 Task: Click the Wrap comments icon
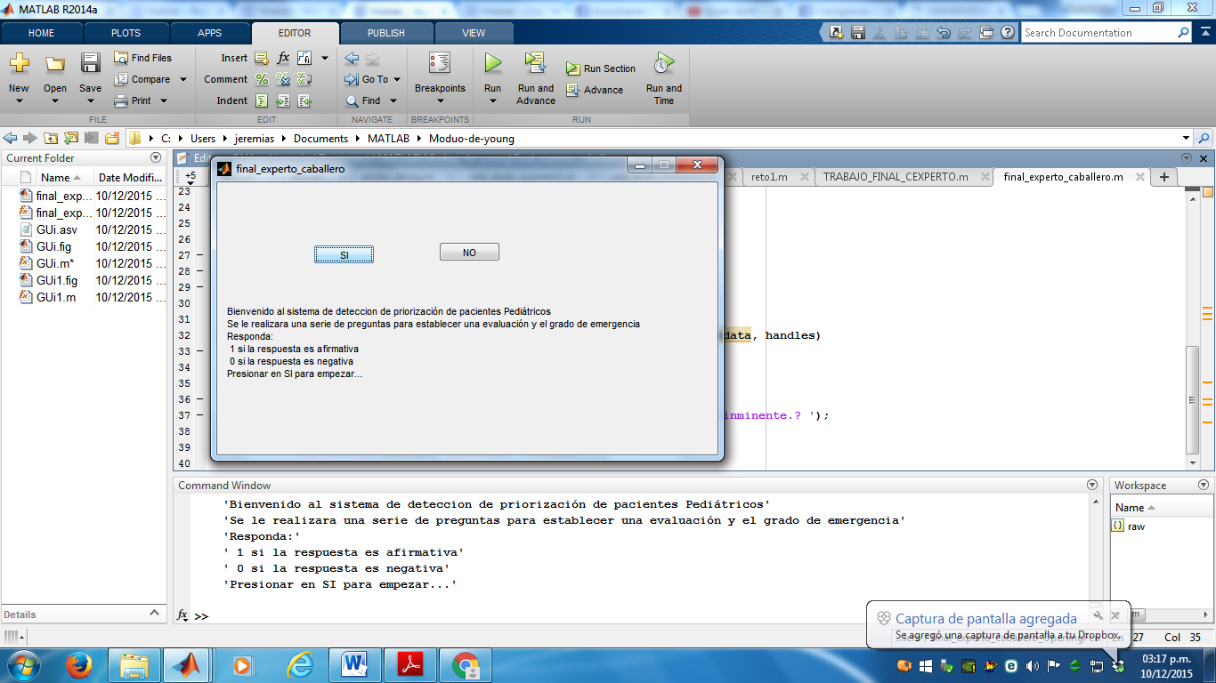tap(304, 79)
